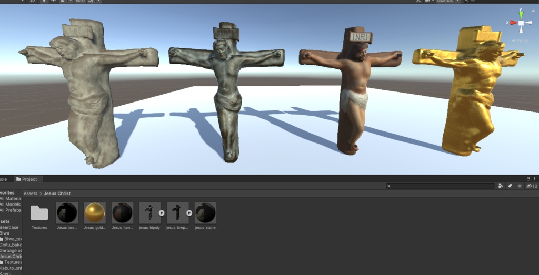Select All Materials in Favorites
Image resolution: width=539 pixels, height=275 pixels.
tap(11, 198)
